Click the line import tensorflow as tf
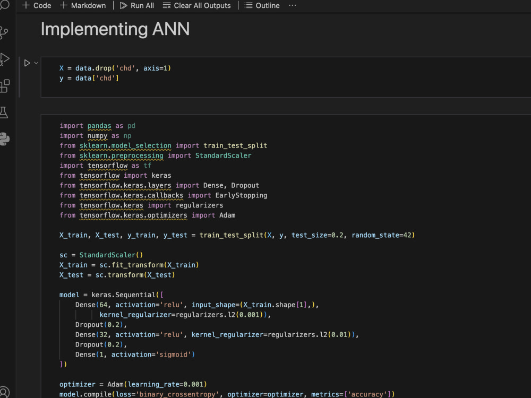Viewport: 531px width, 398px height. click(x=105, y=166)
